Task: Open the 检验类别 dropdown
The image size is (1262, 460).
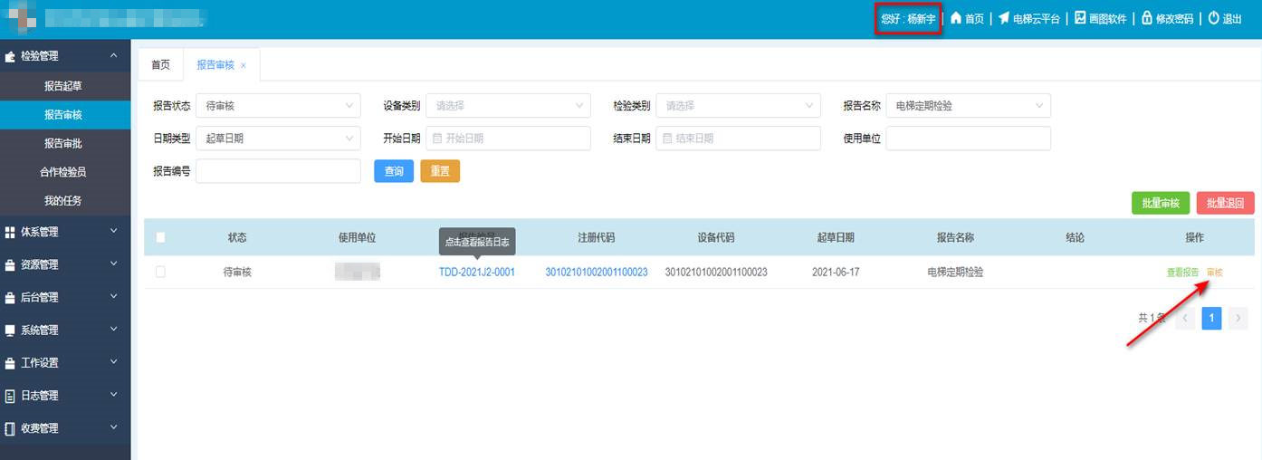Action: click(x=738, y=106)
